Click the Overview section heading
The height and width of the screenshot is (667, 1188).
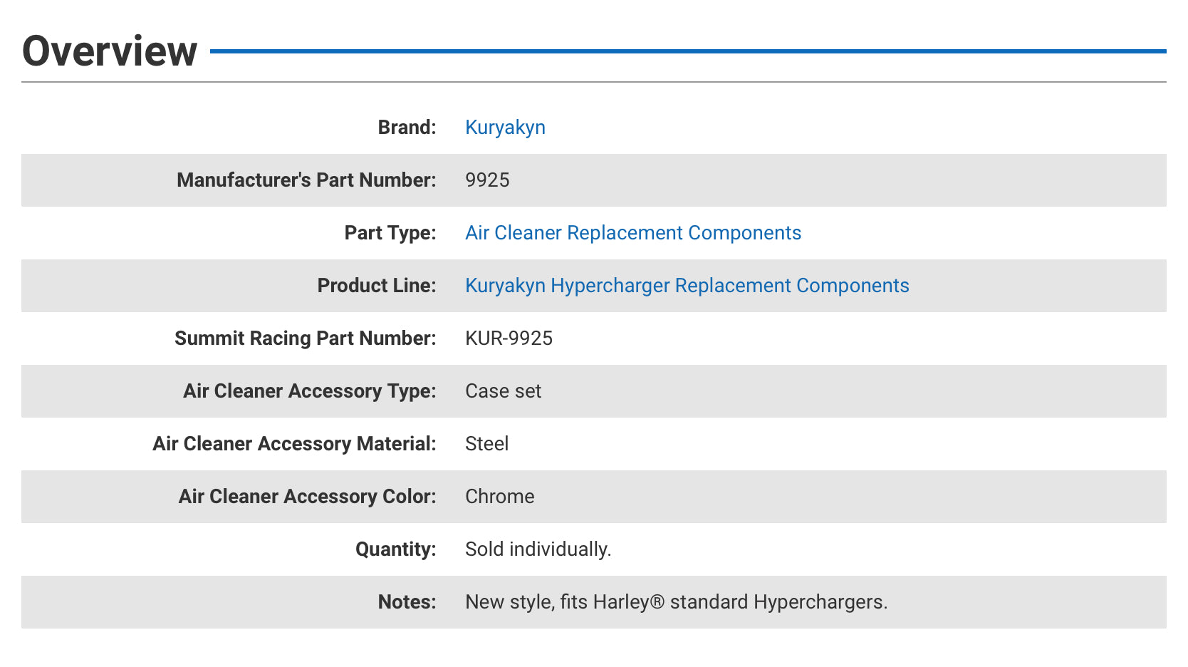pos(110,51)
